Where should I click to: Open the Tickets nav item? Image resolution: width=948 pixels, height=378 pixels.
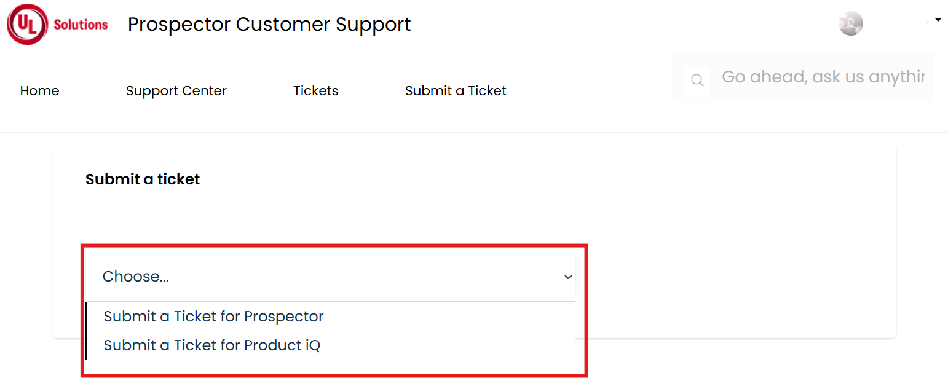[x=316, y=91]
